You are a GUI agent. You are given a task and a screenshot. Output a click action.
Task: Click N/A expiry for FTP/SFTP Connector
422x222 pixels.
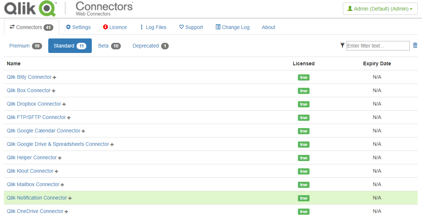coord(377,117)
